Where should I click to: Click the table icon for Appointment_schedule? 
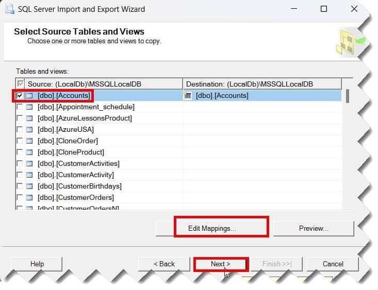click(29, 107)
